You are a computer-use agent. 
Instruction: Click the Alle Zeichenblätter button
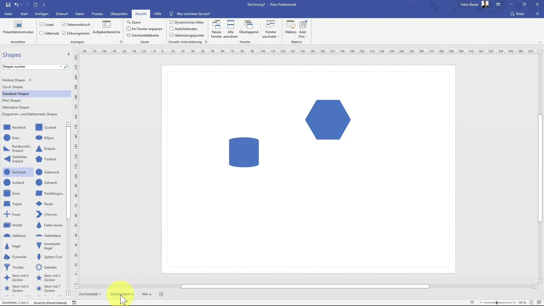coord(146,294)
